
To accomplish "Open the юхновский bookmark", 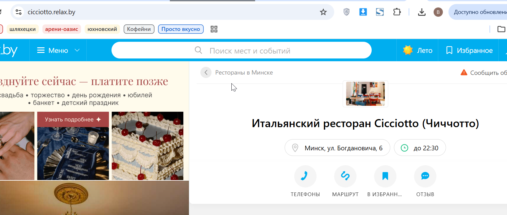I will coord(102,29).
